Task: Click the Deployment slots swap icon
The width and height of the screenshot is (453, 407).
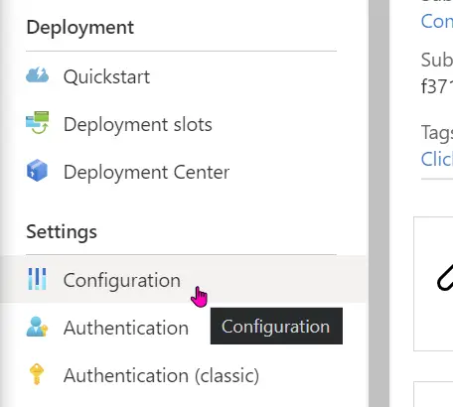Action: (38, 122)
